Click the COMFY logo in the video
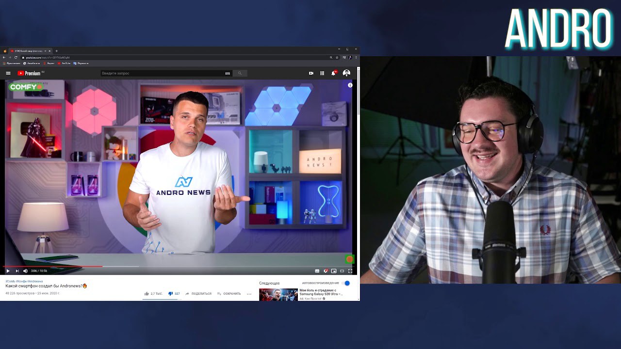This screenshot has height=349, width=621. click(x=25, y=87)
